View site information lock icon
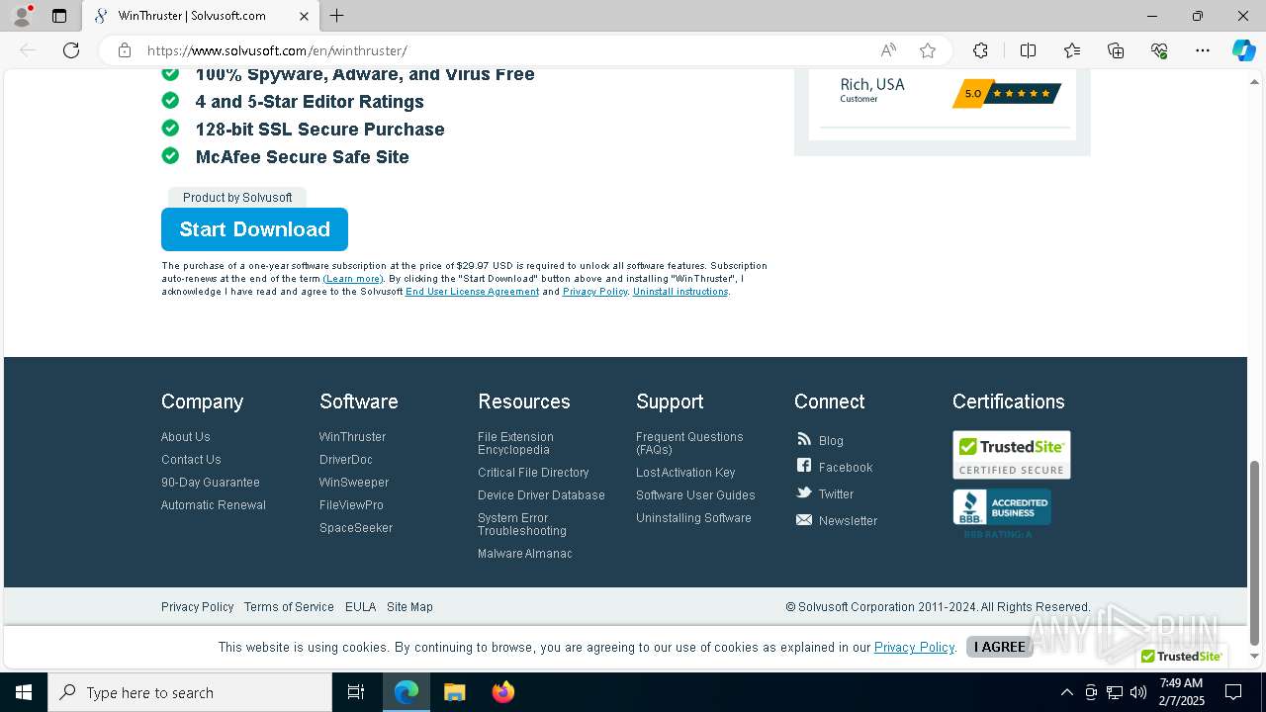This screenshot has width=1266, height=712. tap(124, 50)
